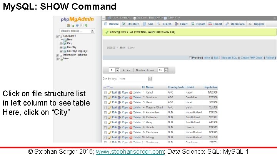Check the Herat row checkbox
Viewport: 277px width, 156px height.
105,102
